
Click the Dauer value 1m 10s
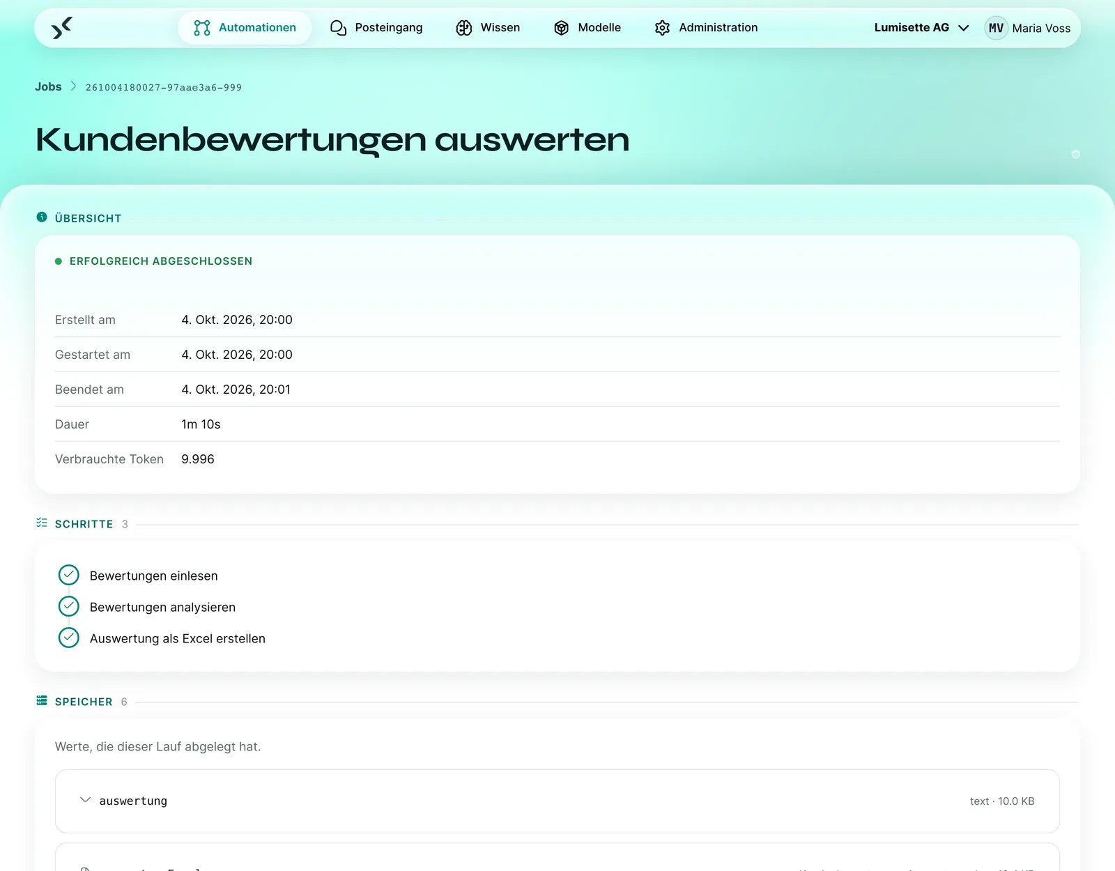click(x=201, y=424)
